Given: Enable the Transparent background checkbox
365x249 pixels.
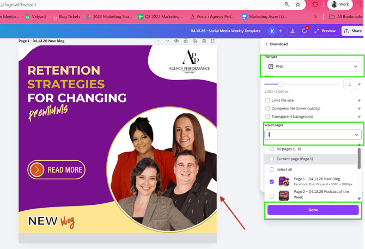Looking at the screenshot, I should click(267, 117).
